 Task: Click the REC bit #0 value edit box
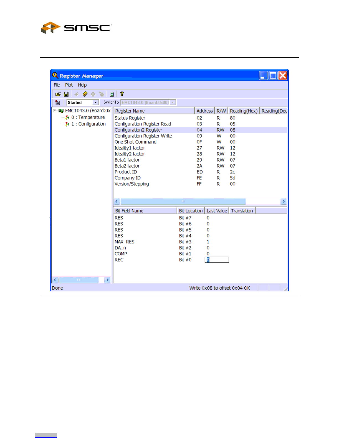click(217, 260)
